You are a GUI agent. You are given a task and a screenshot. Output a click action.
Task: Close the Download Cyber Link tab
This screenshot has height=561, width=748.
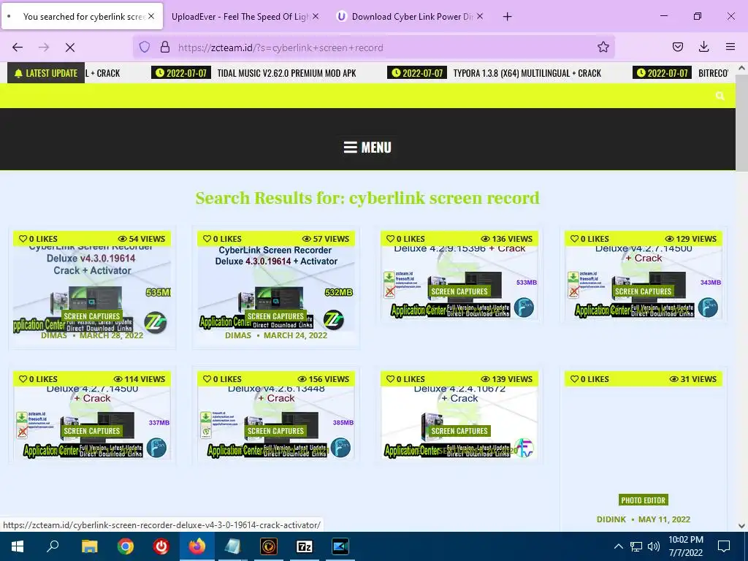[x=480, y=16]
